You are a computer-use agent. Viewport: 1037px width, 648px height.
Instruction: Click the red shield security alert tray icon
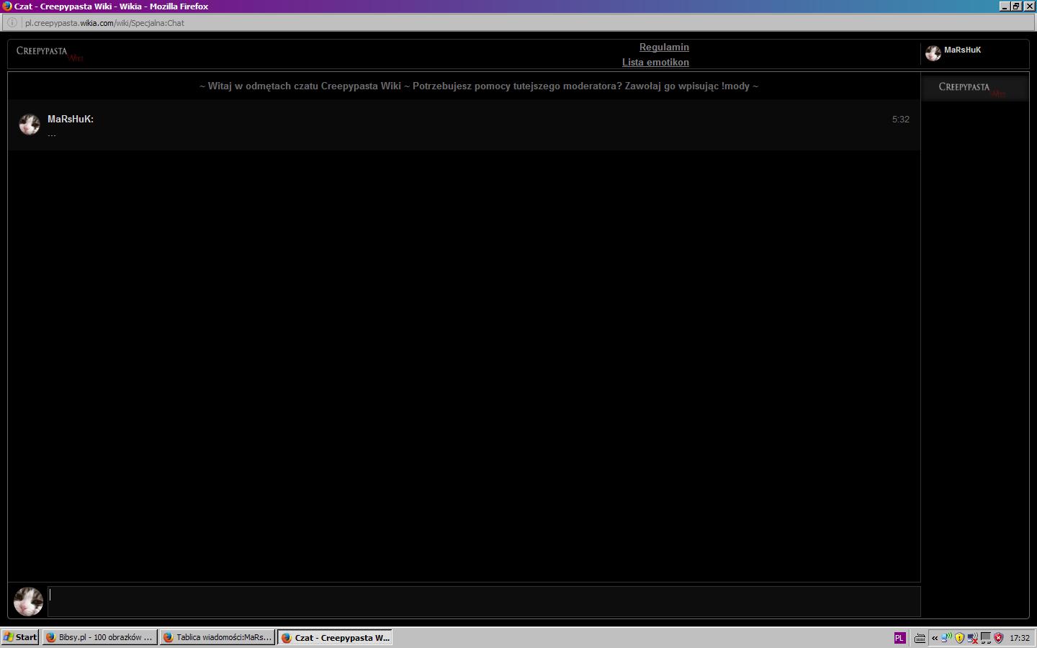pos(998,638)
